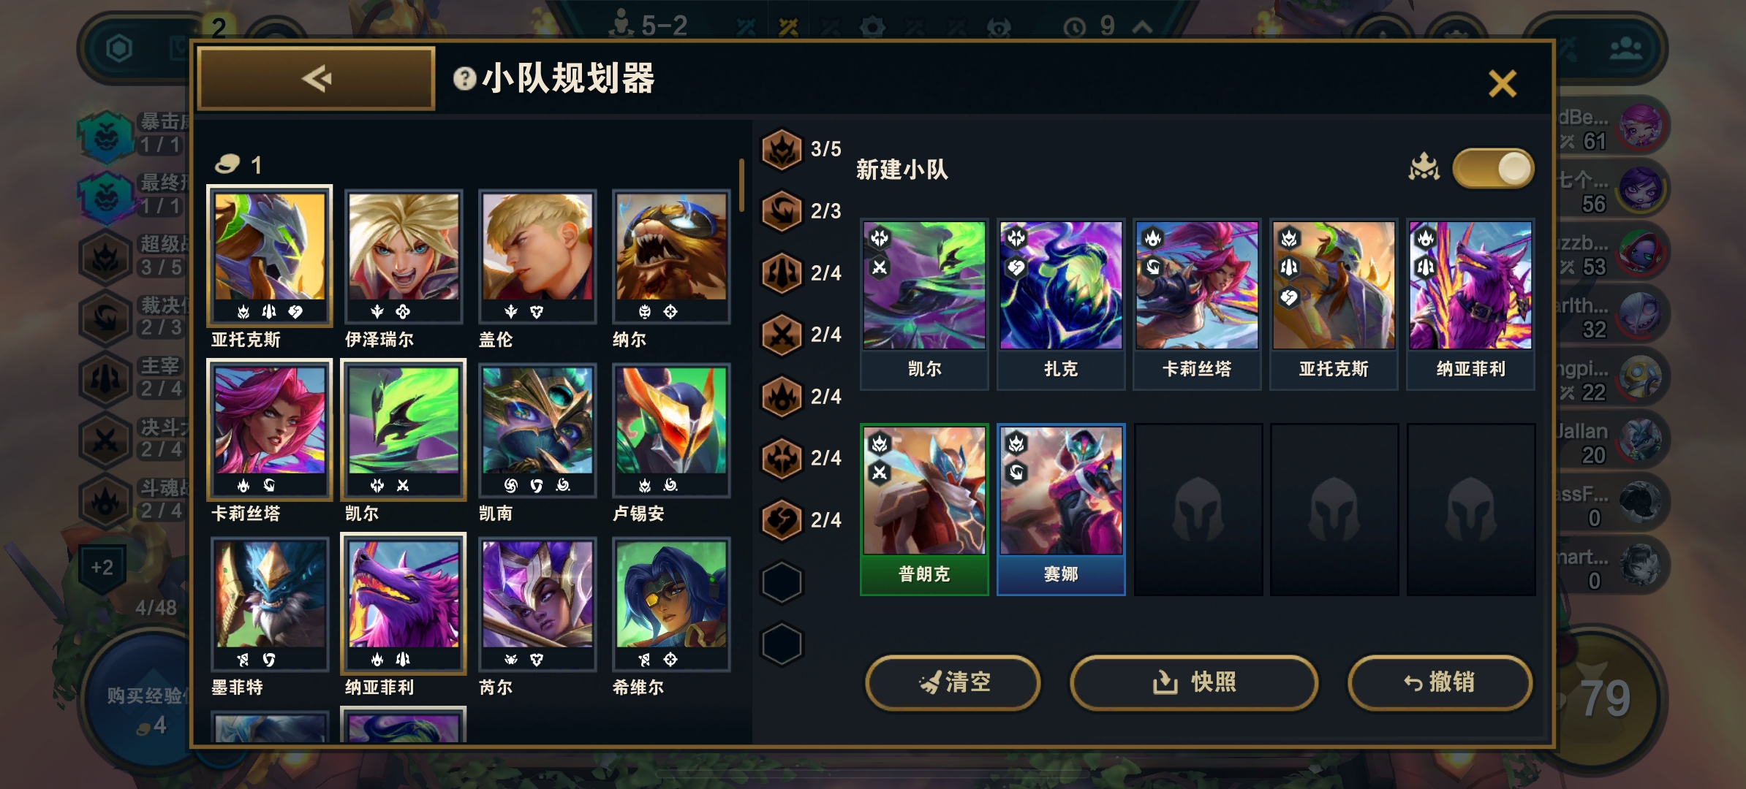The width and height of the screenshot is (1746, 789).
Task: Click the crossed swords 2/4 trait icon
Action: [782, 335]
